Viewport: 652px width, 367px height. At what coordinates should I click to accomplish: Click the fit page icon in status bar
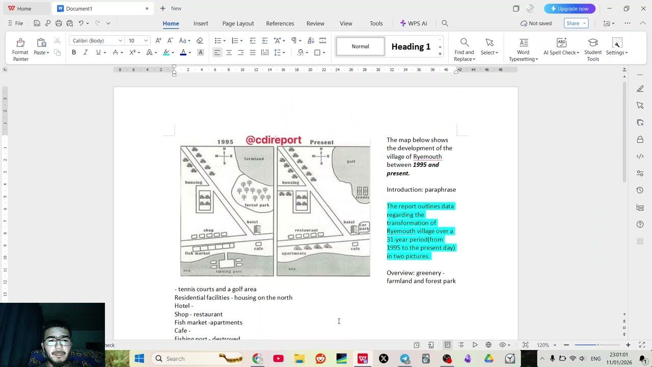[x=526, y=345]
